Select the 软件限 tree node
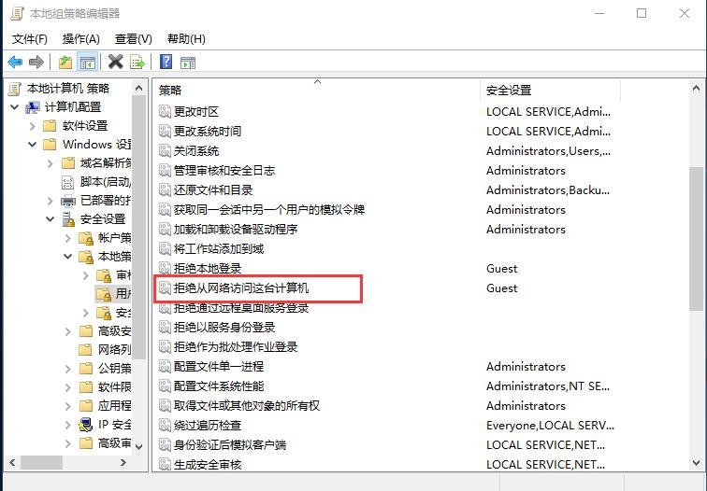The height and width of the screenshot is (491, 707). pyautogui.click(x=114, y=387)
